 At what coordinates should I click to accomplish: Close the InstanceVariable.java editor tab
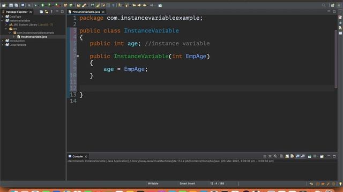click(x=103, y=12)
